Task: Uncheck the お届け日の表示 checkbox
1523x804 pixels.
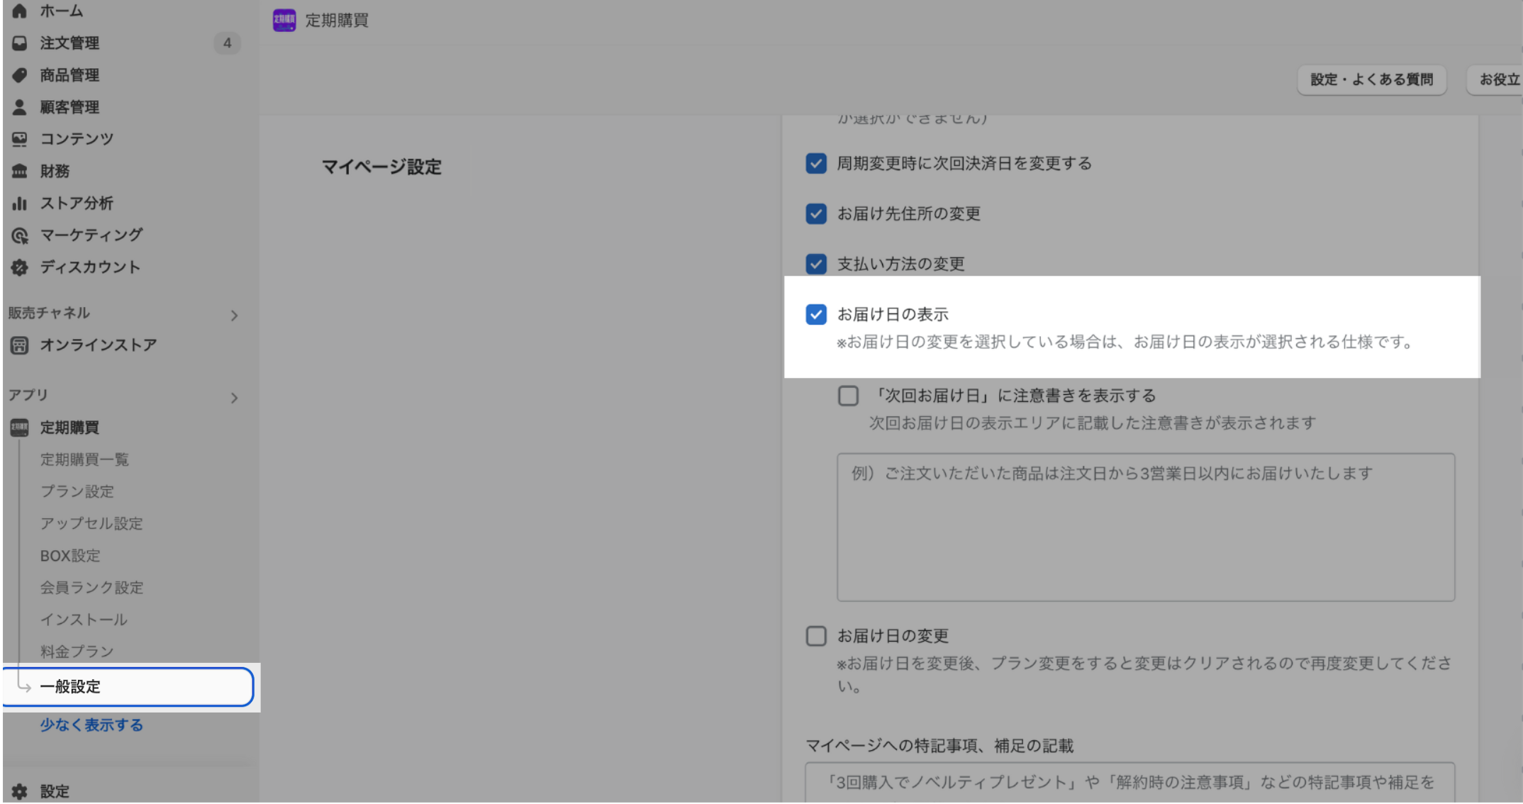Action: (x=816, y=314)
